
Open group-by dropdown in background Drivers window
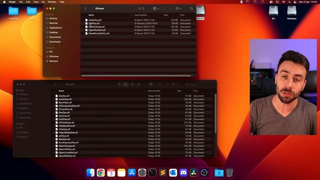click(x=152, y=84)
